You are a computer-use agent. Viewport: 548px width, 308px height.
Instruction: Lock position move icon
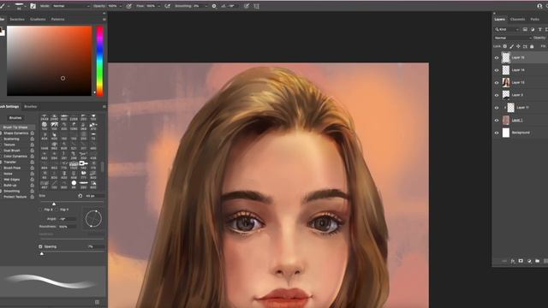518,46
